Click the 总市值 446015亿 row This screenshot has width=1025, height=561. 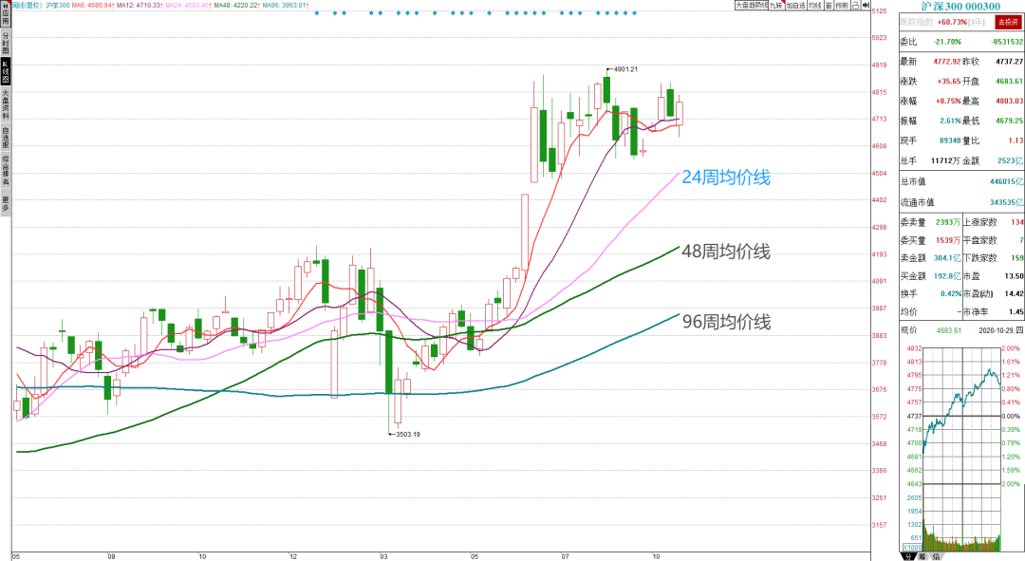click(x=961, y=181)
